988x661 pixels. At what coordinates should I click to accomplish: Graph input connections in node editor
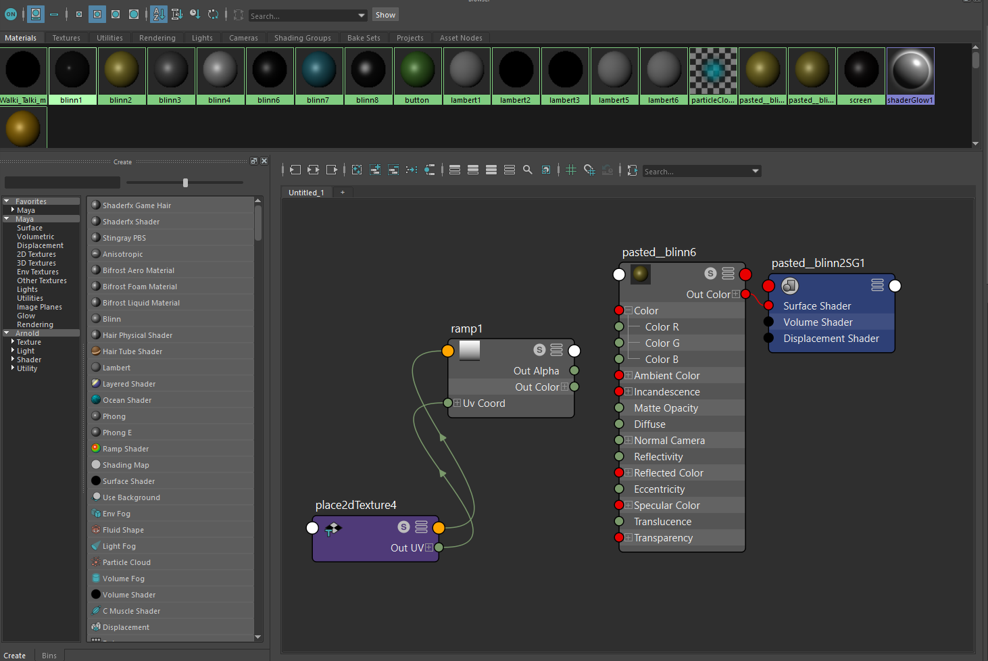pos(295,170)
